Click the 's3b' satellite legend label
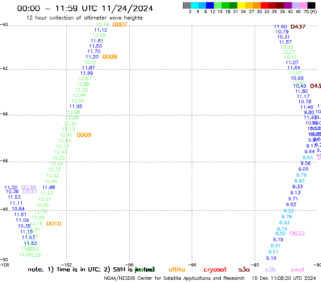This screenshot has height=282, width=321. click(x=270, y=269)
